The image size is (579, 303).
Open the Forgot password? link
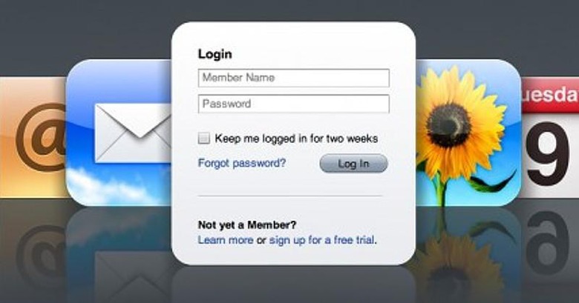pyautogui.click(x=242, y=163)
